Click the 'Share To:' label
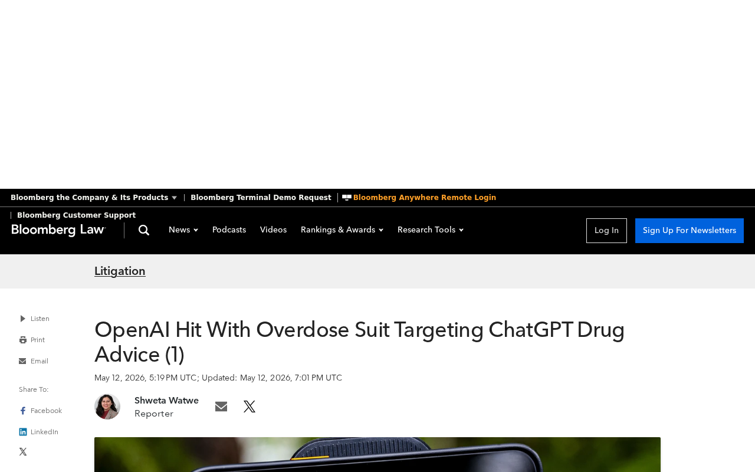Image resolution: width=755 pixels, height=472 pixels. [x=34, y=389]
